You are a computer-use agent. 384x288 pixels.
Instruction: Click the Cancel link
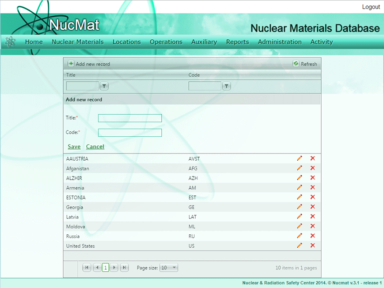click(x=95, y=147)
